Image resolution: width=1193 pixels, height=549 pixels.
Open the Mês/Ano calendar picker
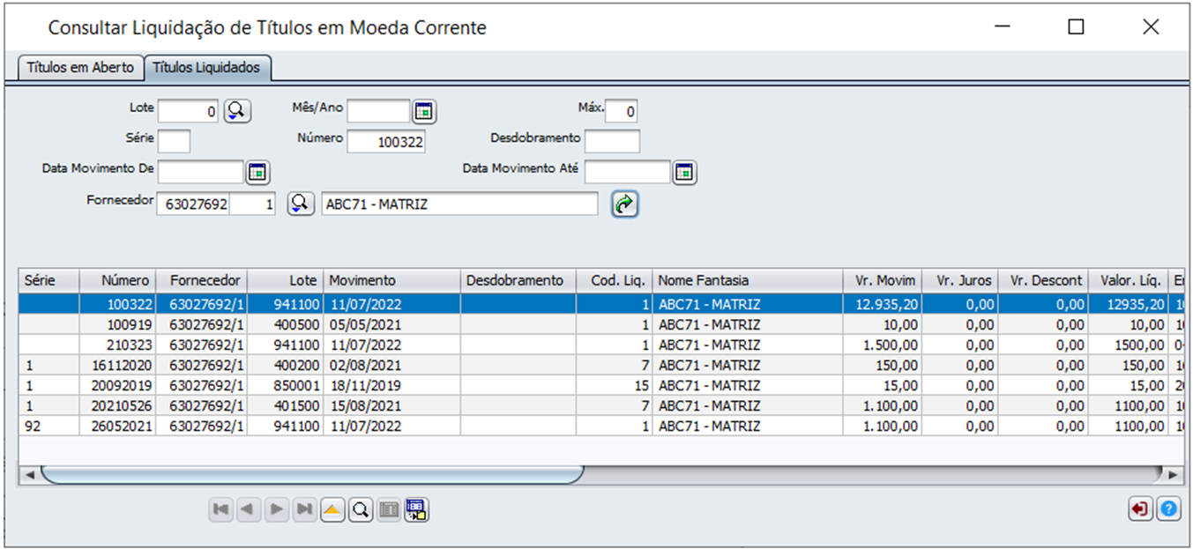(425, 111)
